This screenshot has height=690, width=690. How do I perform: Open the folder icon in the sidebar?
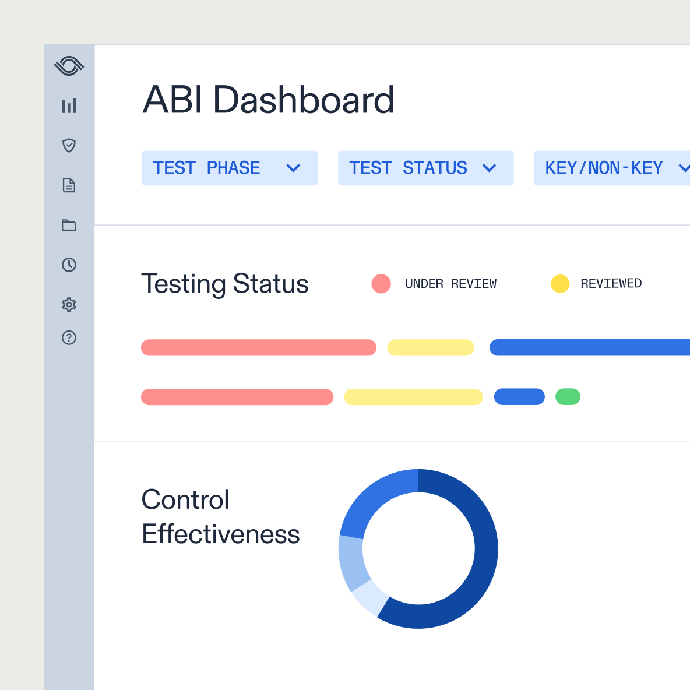pyautogui.click(x=69, y=226)
